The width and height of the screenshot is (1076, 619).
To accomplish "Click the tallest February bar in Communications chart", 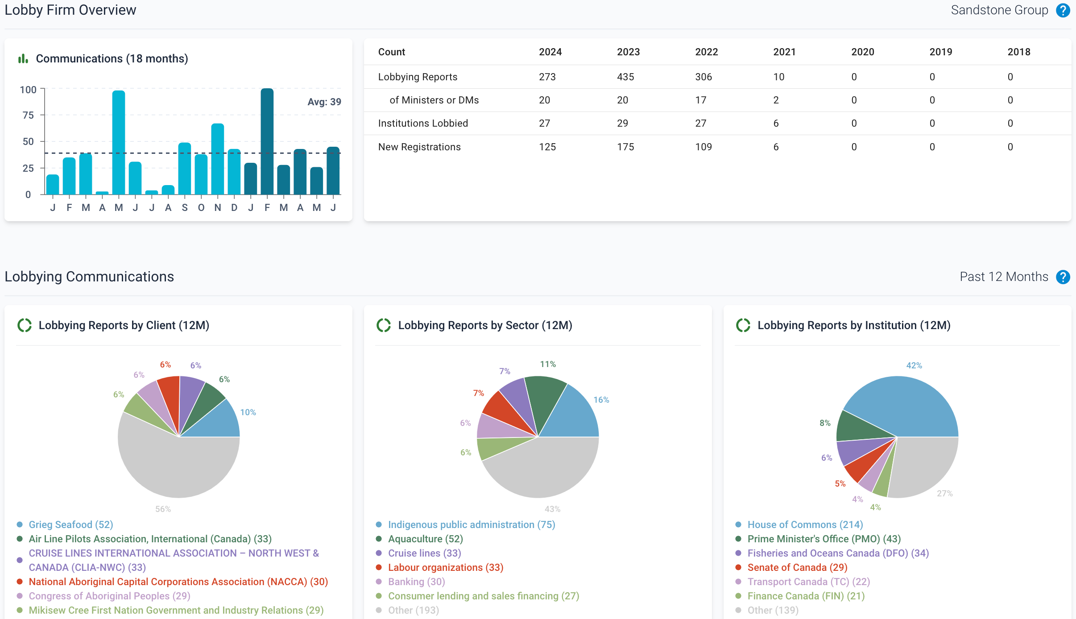I will point(267,141).
